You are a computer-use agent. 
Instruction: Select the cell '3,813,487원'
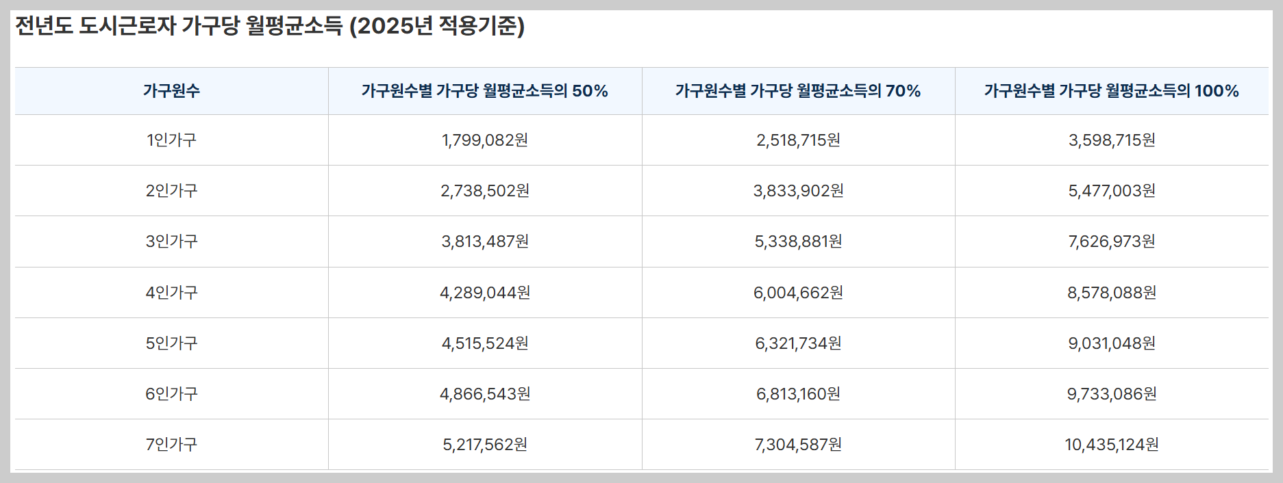click(485, 241)
